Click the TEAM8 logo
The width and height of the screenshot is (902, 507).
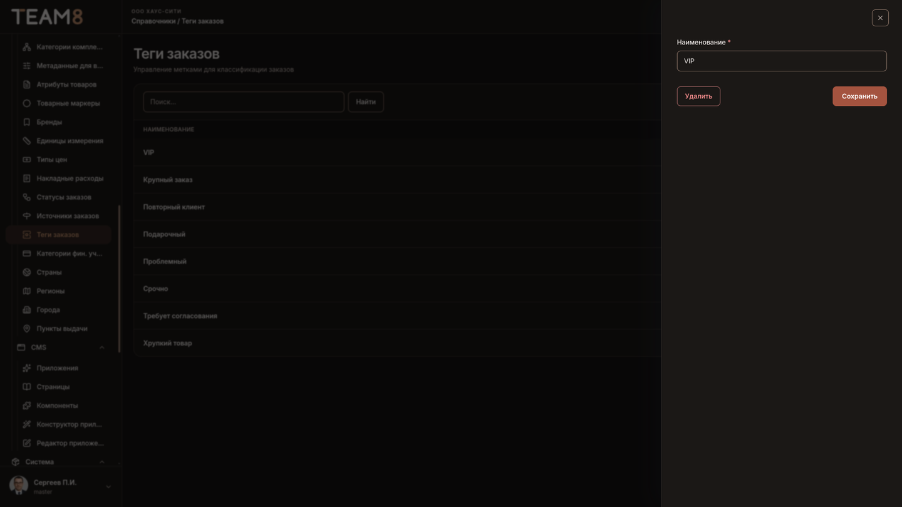(x=47, y=16)
